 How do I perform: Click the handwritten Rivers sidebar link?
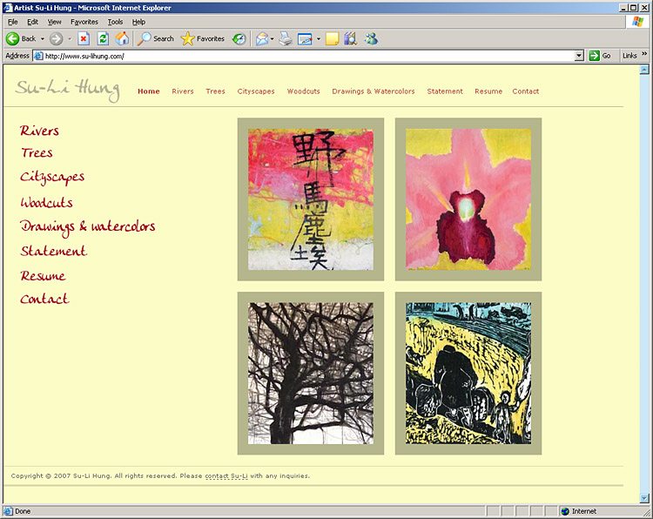coord(39,131)
